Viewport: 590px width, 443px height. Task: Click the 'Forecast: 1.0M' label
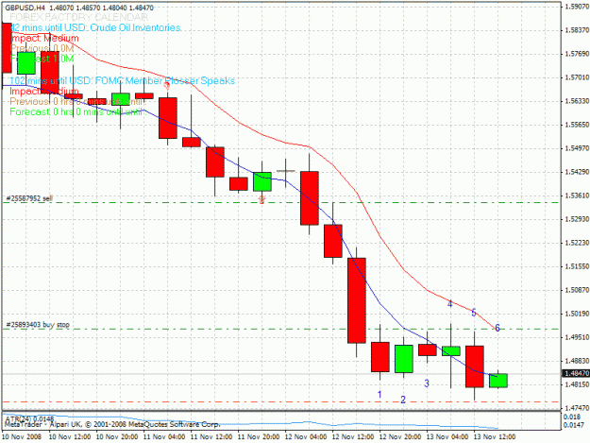(42, 59)
